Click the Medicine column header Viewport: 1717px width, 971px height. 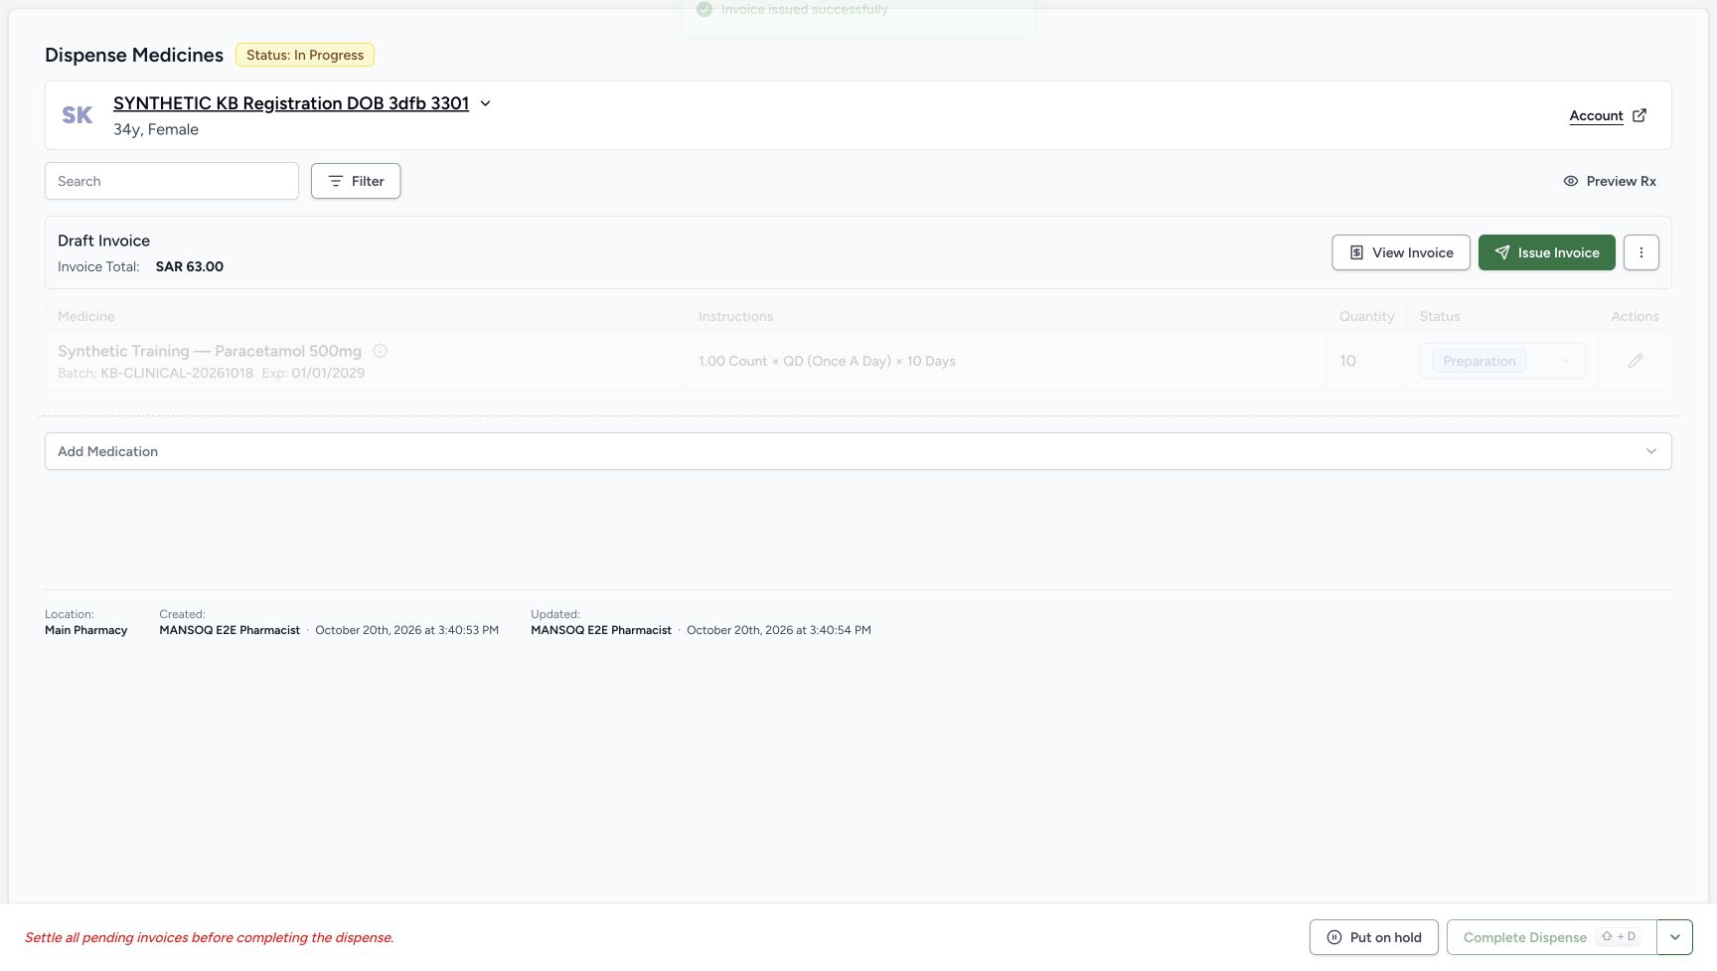[86, 316]
